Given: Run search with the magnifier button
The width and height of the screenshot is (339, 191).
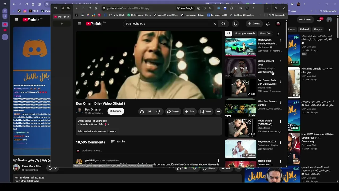Looking at the screenshot, I should 223,24.
